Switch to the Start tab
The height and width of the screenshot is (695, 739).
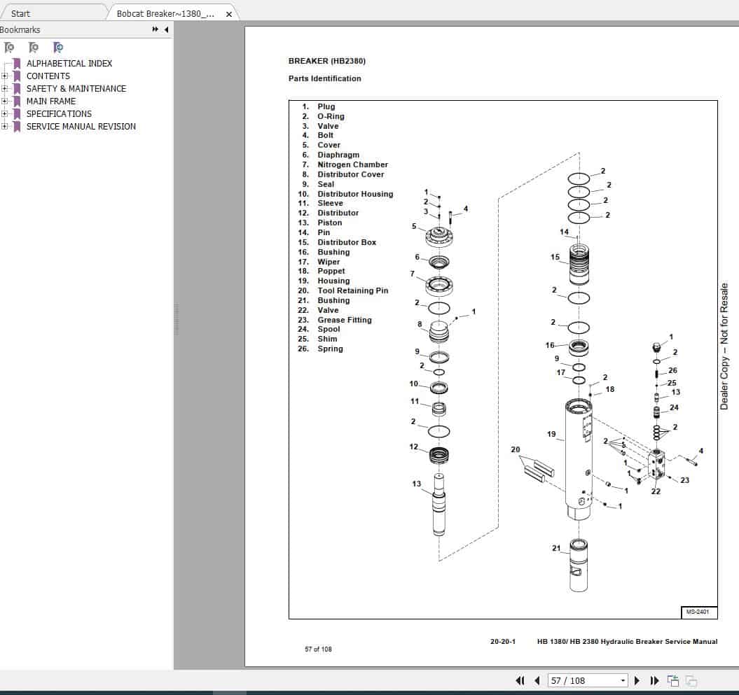coord(21,13)
